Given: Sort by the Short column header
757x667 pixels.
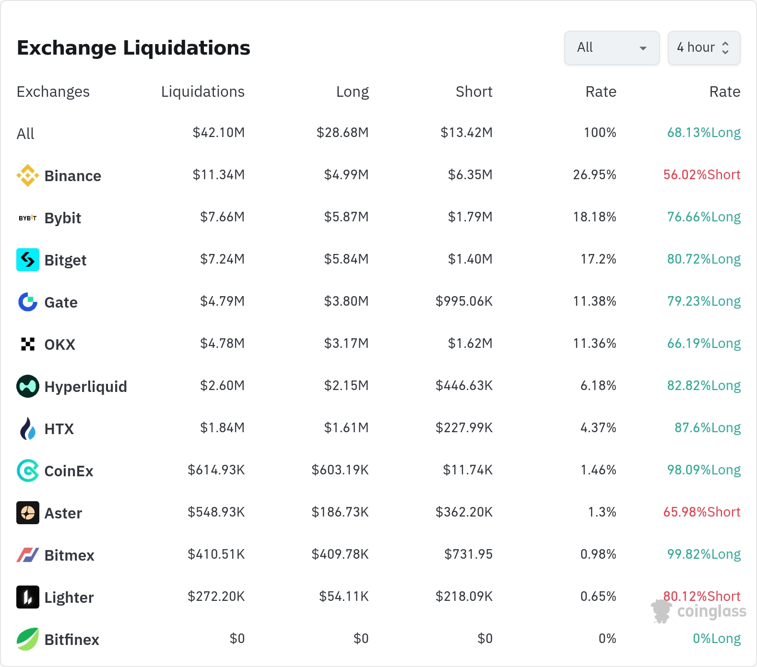Looking at the screenshot, I should (473, 92).
